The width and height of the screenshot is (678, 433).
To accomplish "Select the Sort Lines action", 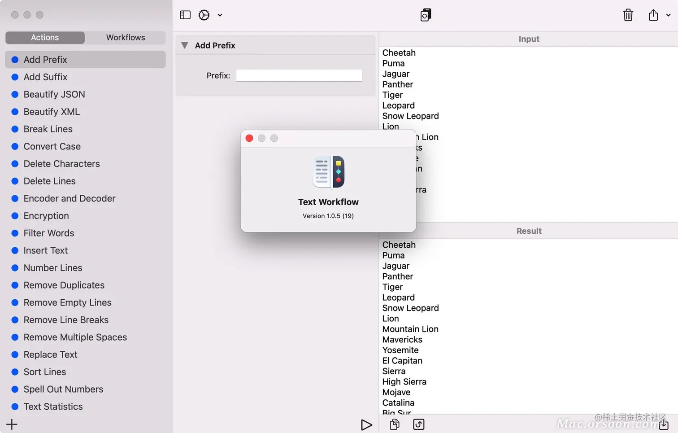I will pyautogui.click(x=85, y=372).
